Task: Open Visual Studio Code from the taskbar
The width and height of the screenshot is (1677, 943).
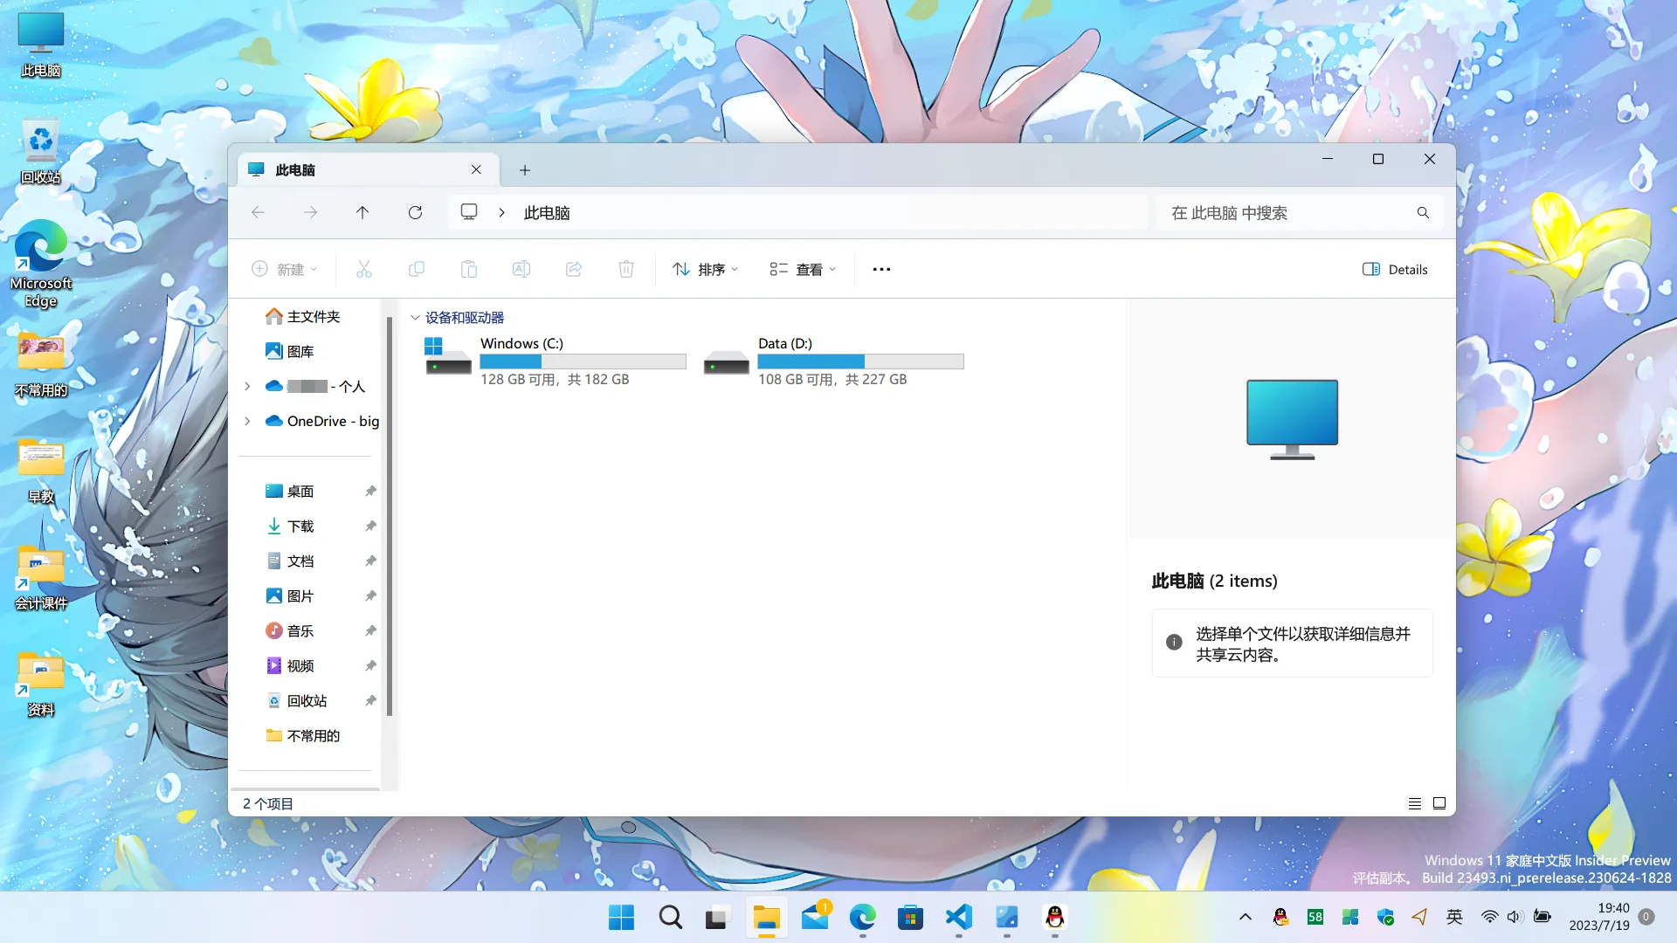Action: point(958,917)
